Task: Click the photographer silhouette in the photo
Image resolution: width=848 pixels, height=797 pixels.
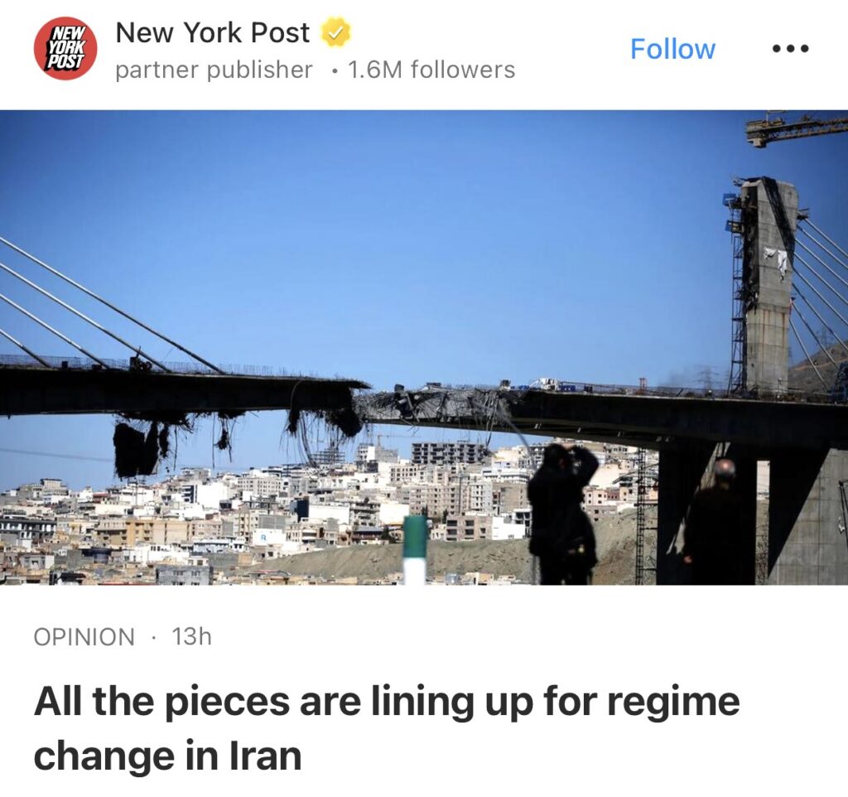Action: click(562, 513)
